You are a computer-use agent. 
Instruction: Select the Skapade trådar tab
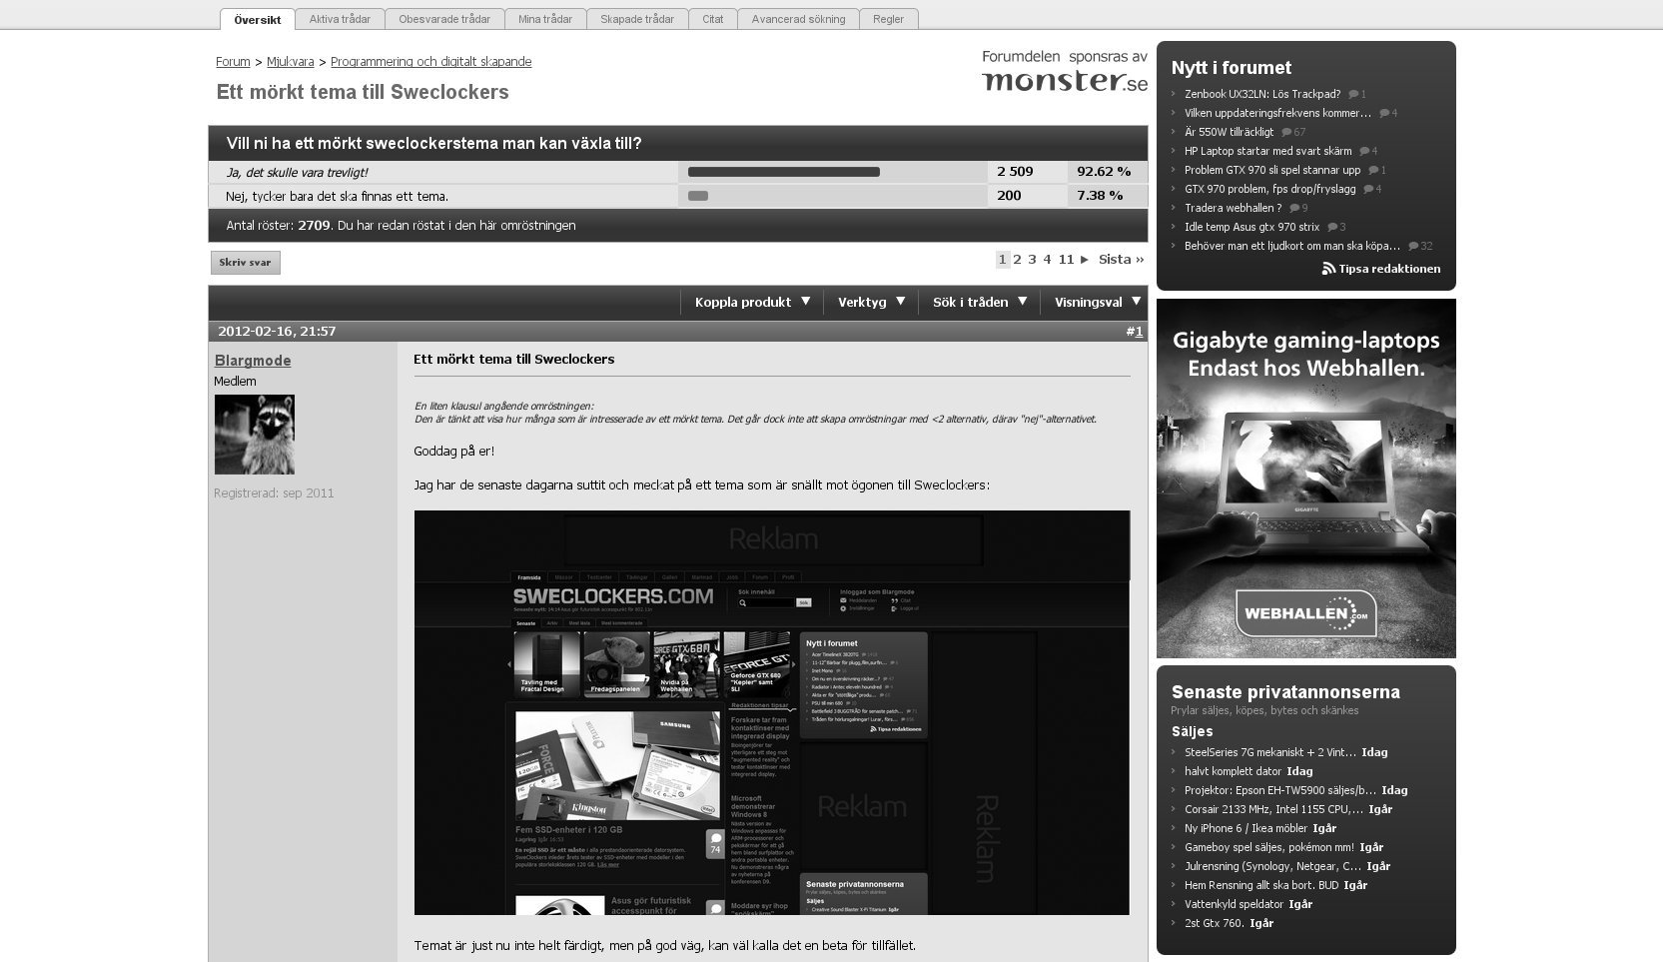637,19
